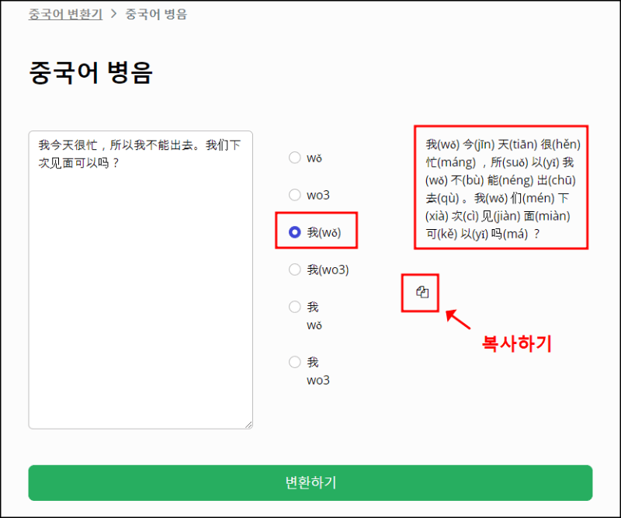Viewport: 621px width, 518px height.
Task: Select the stacked 我 over wǒ format
Action: click(295, 307)
